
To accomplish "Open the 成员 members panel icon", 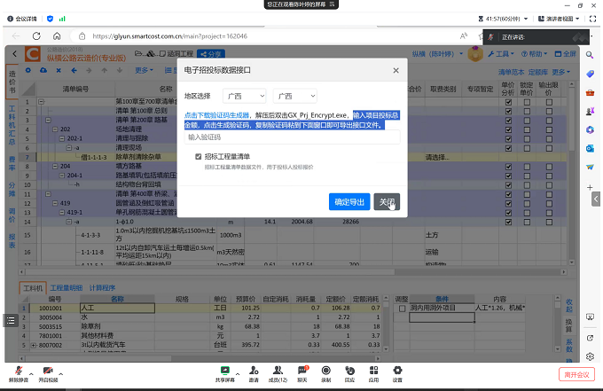I will [278, 371].
